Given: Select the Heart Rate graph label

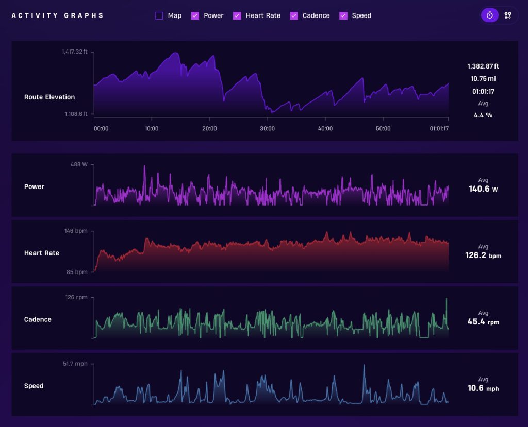Looking at the screenshot, I should pyautogui.click(x=41, y=253).
